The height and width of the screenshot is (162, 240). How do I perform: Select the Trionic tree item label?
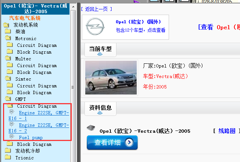(x=25, y=158)
